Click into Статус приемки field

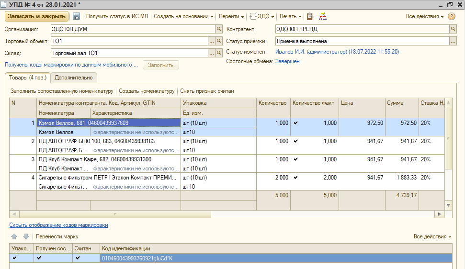tap(362, 41)
